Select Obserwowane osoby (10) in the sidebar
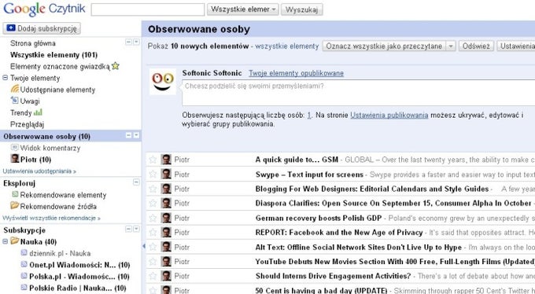 click(x=46, y=137)
